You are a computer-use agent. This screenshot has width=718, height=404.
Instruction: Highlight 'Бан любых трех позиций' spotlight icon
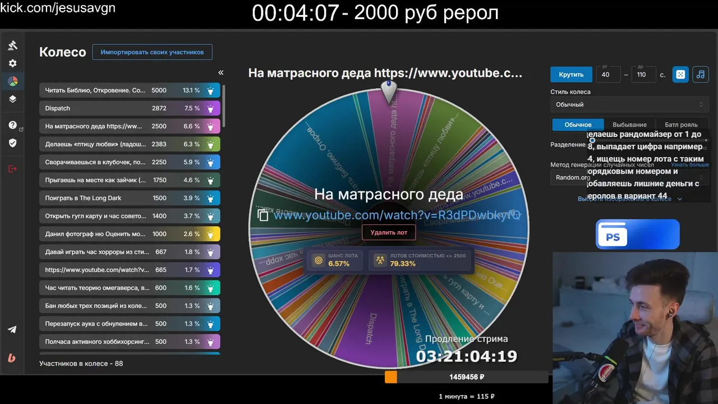[210, 306]
